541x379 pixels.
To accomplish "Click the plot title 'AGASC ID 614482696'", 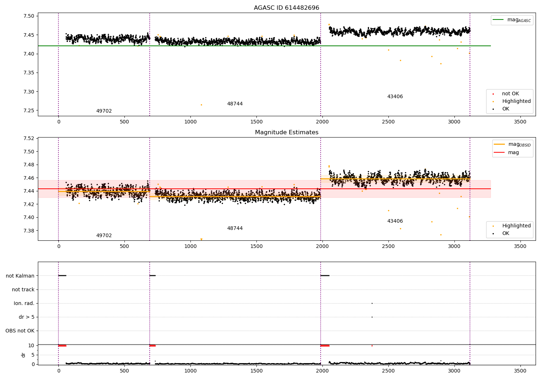I will (286, 8).
